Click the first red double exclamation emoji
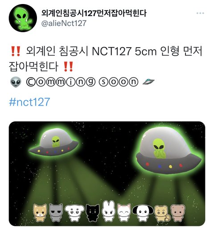This screenshot has width=214, height=234. click(16, 51)
